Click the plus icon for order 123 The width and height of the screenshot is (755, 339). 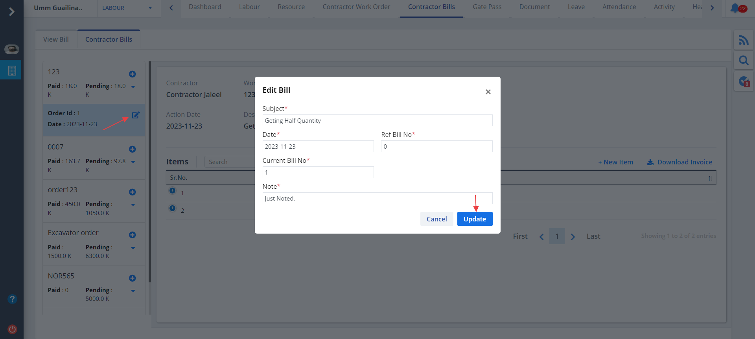point(133,74)
